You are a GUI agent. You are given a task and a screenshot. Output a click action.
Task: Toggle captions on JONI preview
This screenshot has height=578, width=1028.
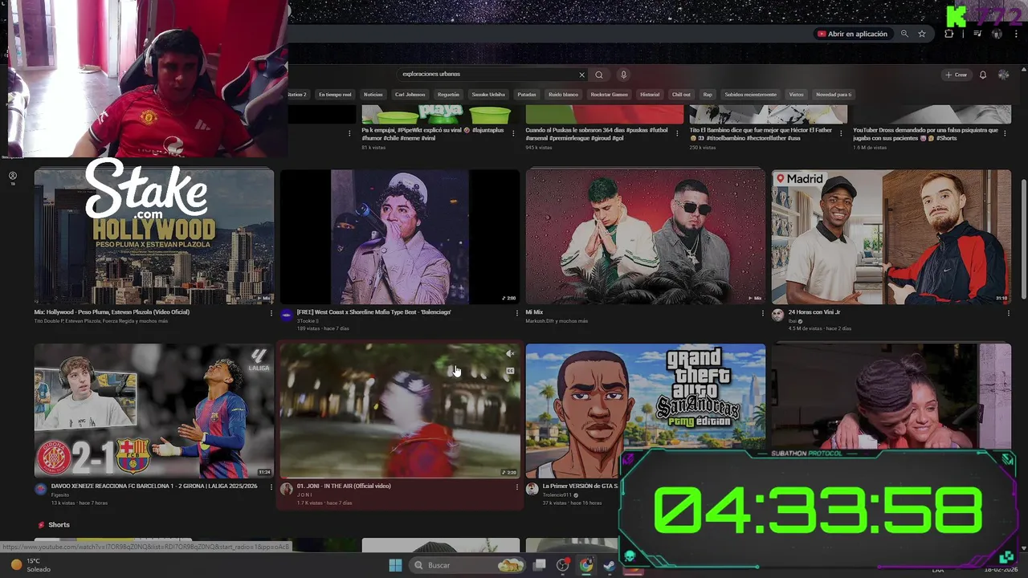509,371
